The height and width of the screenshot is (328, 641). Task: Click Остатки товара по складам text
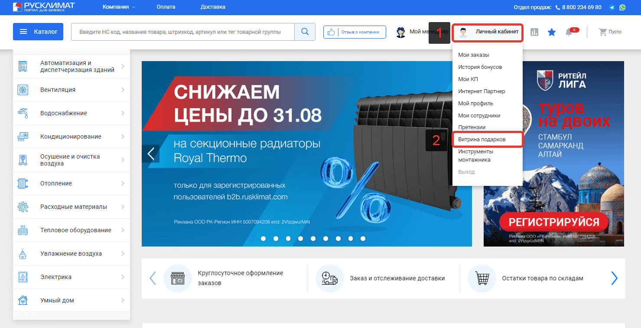543,278
